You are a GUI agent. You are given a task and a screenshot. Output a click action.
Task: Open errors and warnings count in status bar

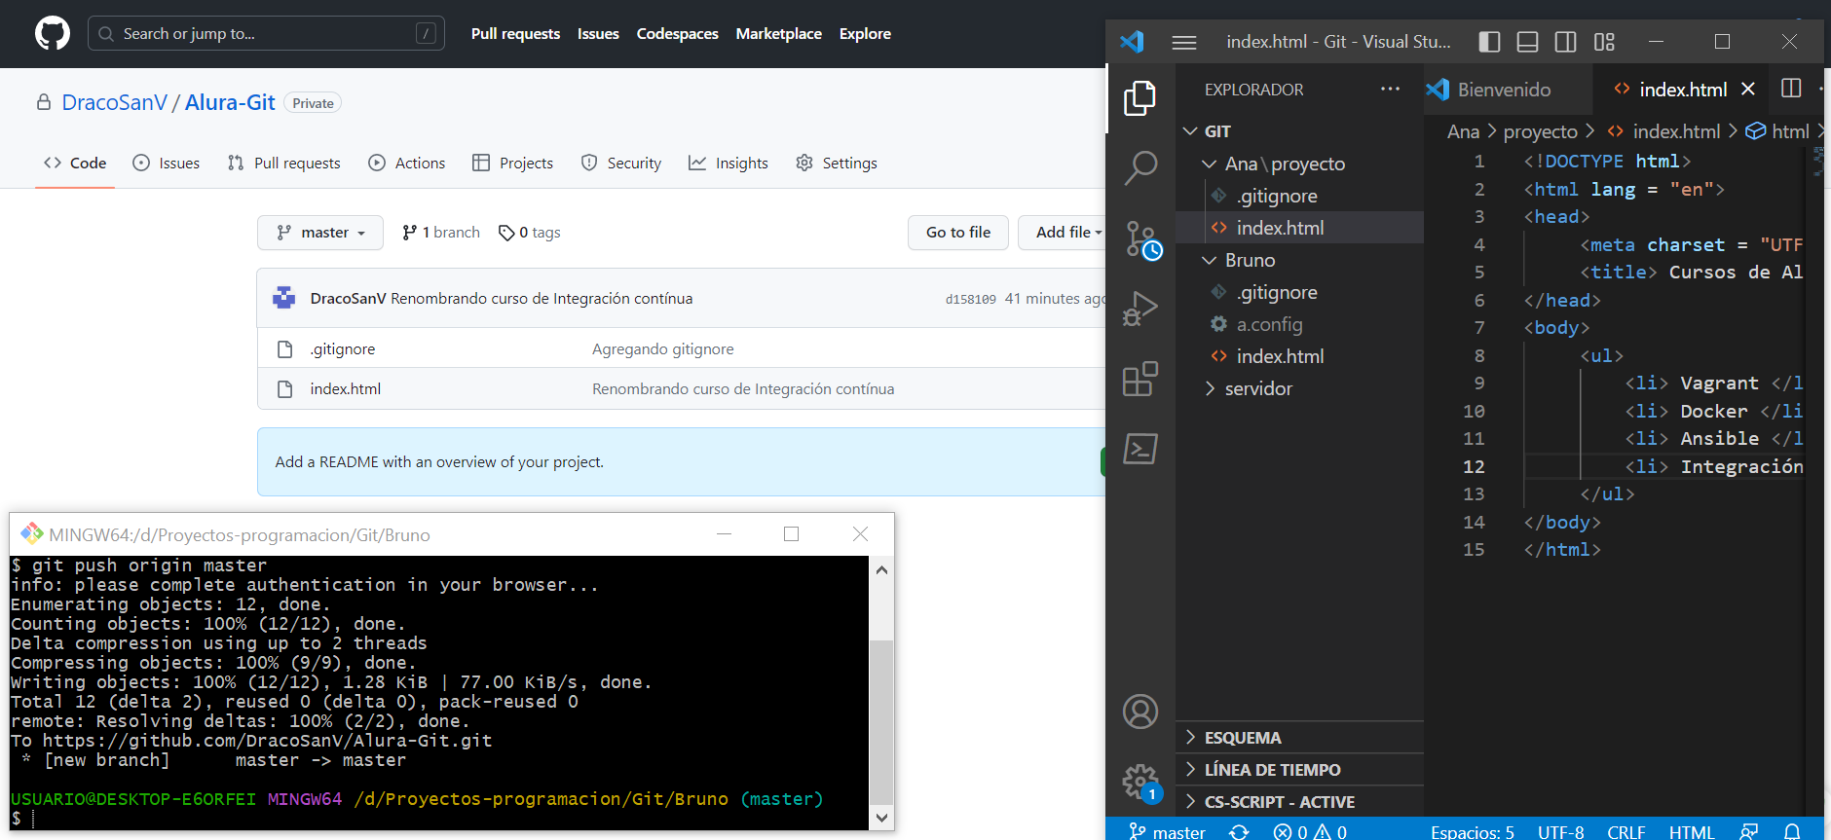point(1310,831)
